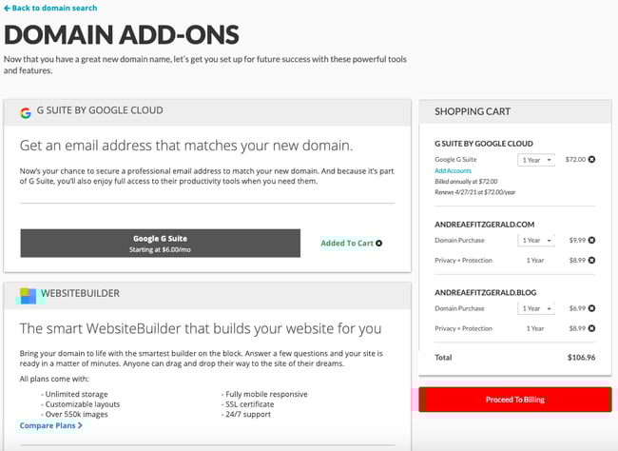Click WEBSITEBUILDER section title

[81, 294]
